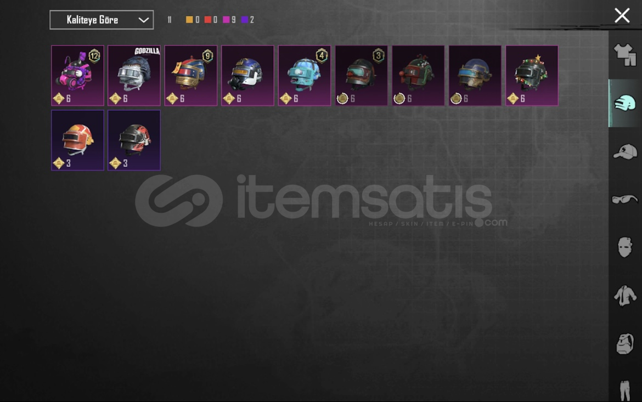The width and height of the screenshot is (642, 402).
Task: Click the dropdown chevron arrow
Action: pyautogui.click(x=143, y=20)
